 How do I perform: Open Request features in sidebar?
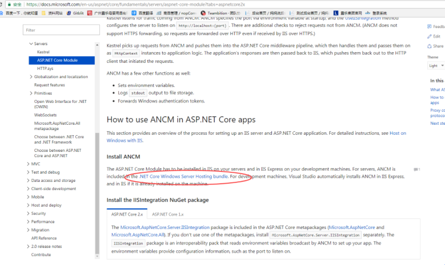click(50, 85)
